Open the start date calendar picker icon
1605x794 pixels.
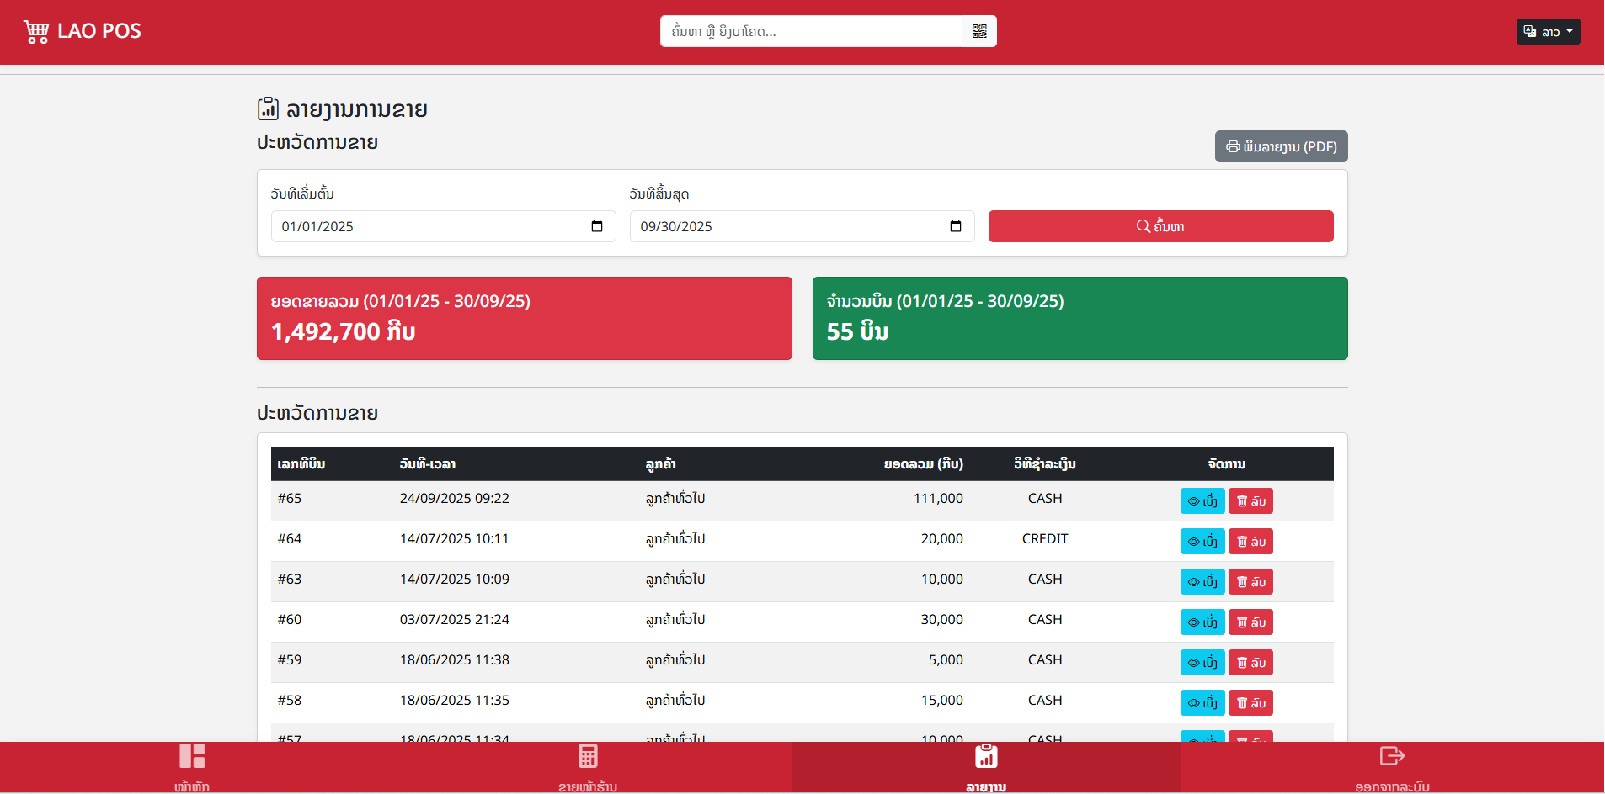[x=597, y=226]
